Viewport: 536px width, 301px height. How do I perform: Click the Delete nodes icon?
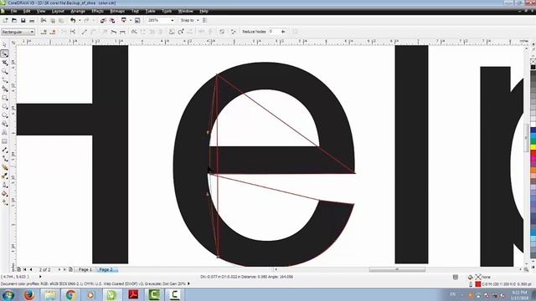(53, 32)
